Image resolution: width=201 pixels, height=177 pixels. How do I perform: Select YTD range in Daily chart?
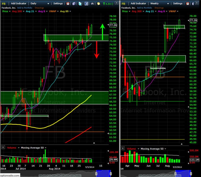(49, 176)
